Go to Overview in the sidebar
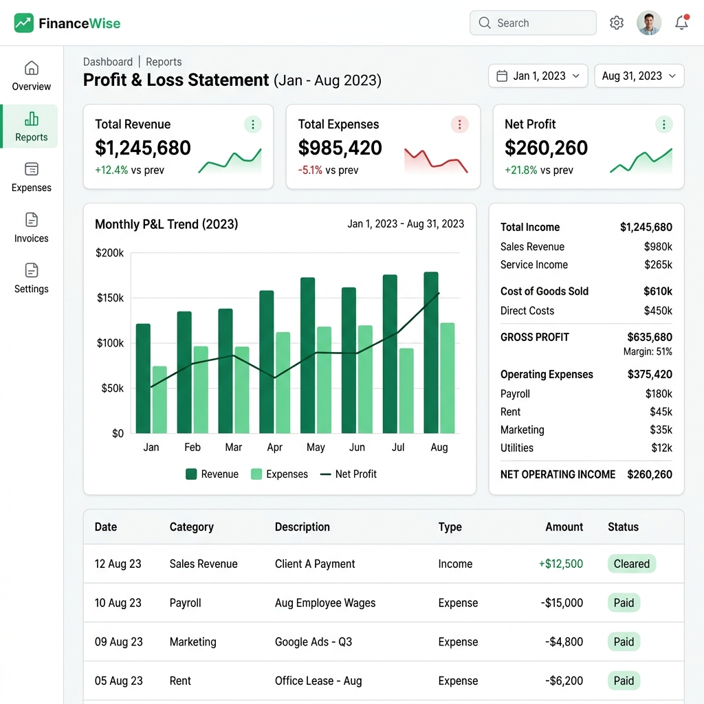704x704 pixels. pyautogui.click(x=32, y=76)
